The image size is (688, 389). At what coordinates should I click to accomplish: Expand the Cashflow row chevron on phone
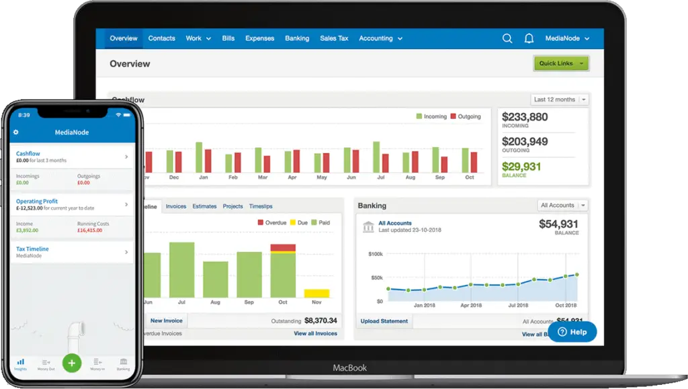click(126, 157)
